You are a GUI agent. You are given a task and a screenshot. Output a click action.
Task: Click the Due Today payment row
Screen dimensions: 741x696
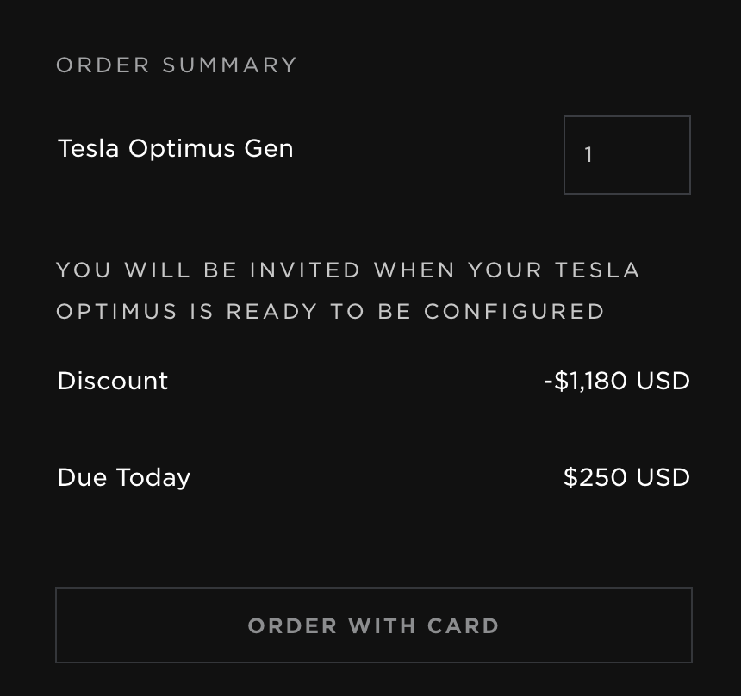click(x=373, y=477)
